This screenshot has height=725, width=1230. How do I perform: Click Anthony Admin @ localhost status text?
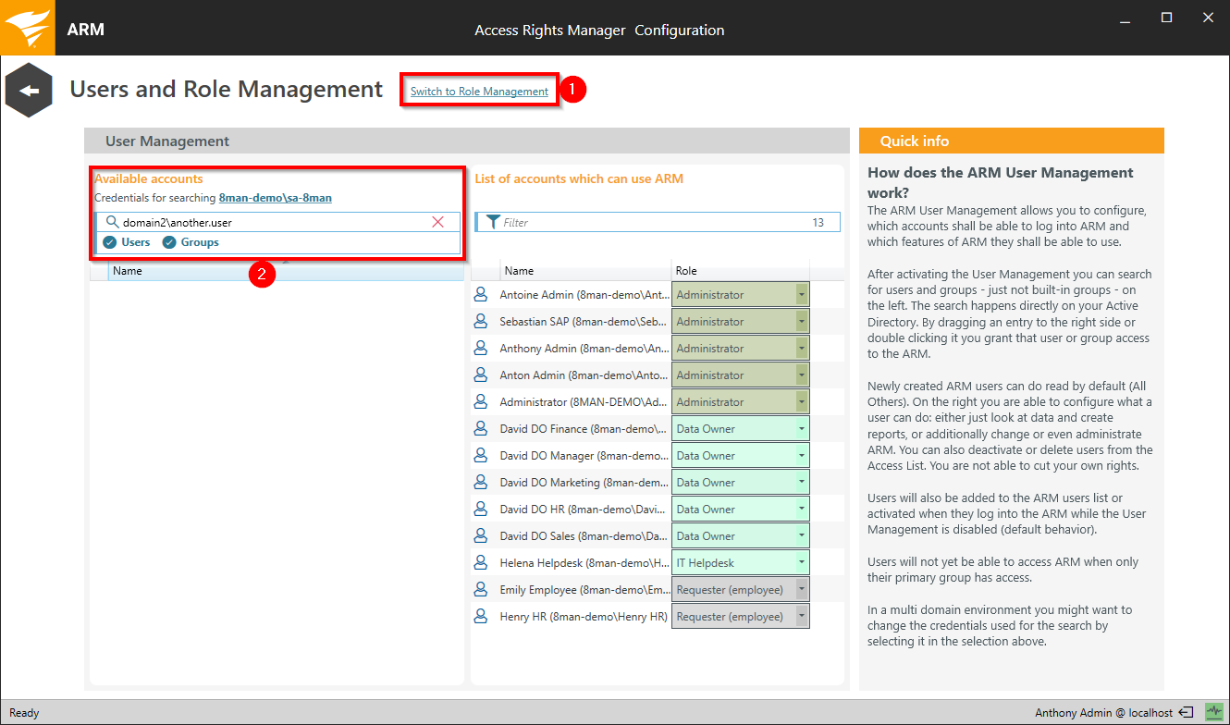coord(1103,713)
